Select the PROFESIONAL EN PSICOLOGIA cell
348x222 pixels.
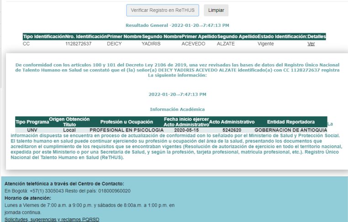tap(127, 130)
